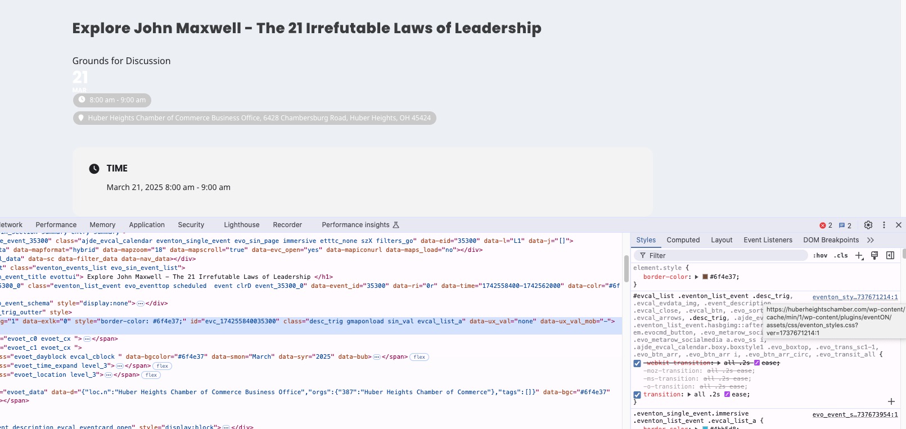Open evo_event_s…737673954:1 stylesheet link

pos(855,414)
